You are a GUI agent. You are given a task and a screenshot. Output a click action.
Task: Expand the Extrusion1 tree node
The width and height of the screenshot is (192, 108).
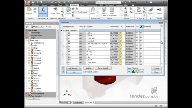pos(29,50)
